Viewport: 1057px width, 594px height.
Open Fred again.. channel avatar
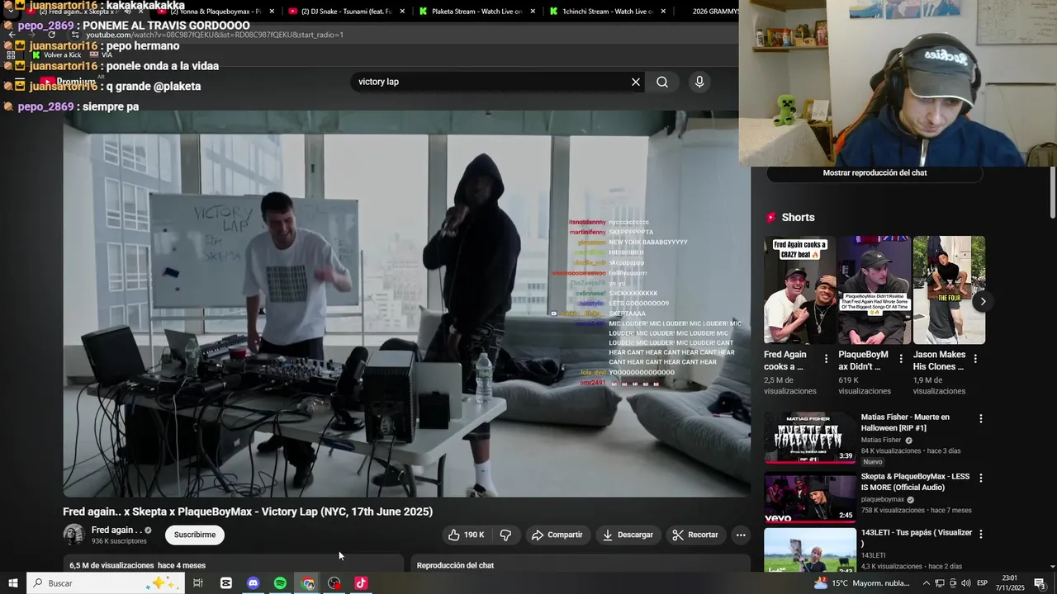click(x=74, y=535)
